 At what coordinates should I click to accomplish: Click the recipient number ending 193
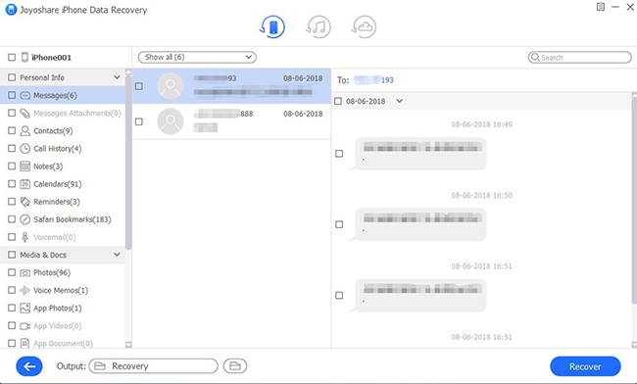coord(373,80)
